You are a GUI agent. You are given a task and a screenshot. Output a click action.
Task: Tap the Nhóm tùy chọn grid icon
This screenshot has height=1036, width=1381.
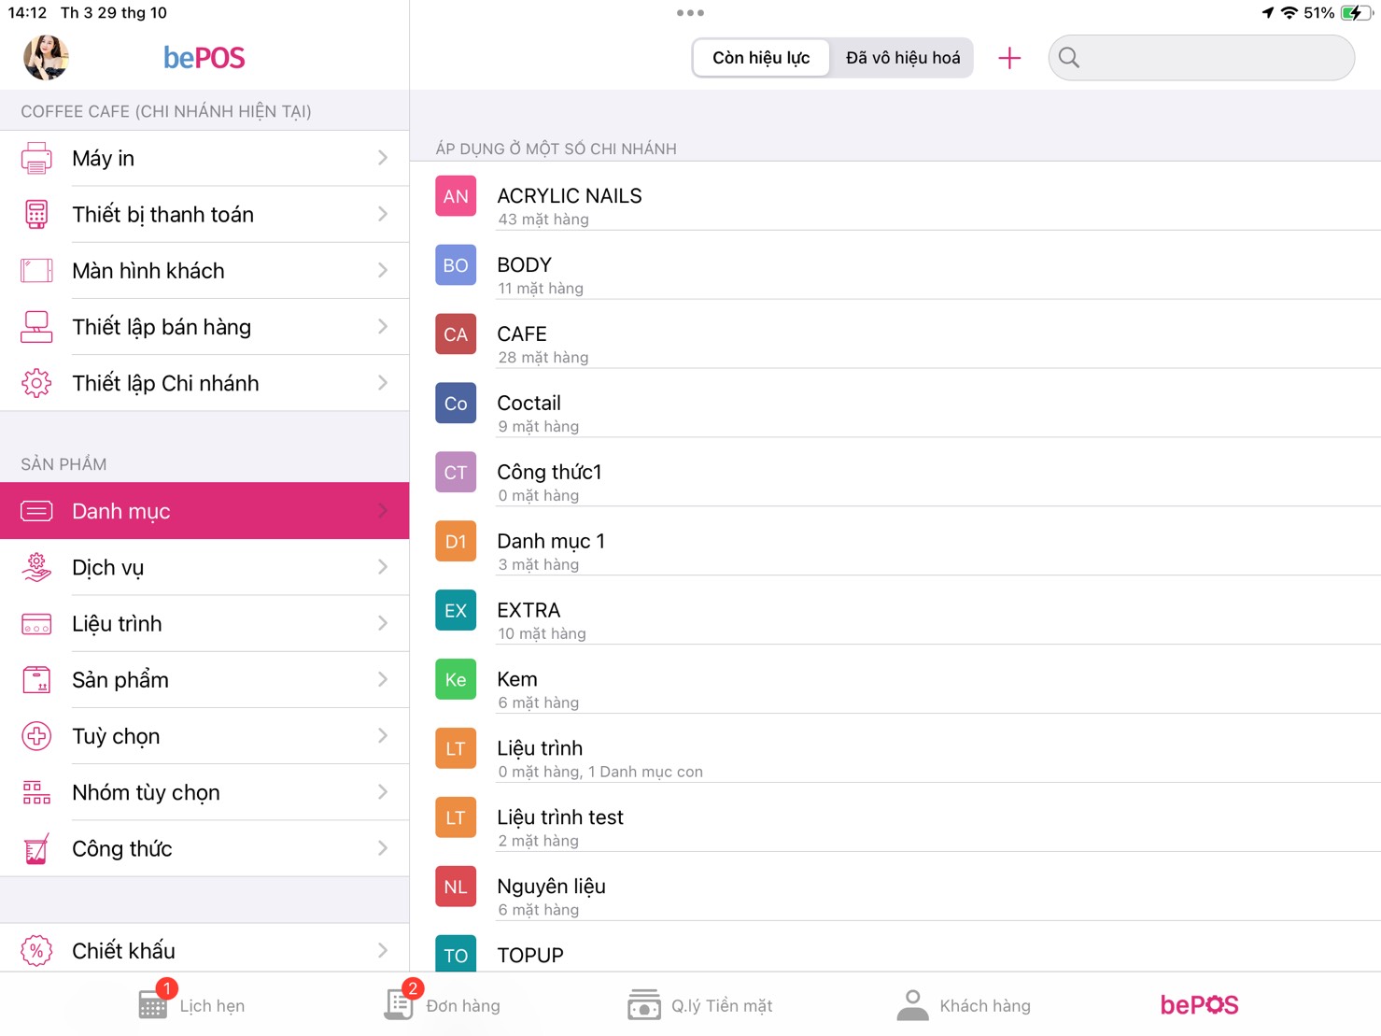36,792
